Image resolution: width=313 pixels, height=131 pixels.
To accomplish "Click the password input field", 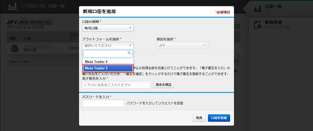I will pyautogui.click(x=103, y=103).
